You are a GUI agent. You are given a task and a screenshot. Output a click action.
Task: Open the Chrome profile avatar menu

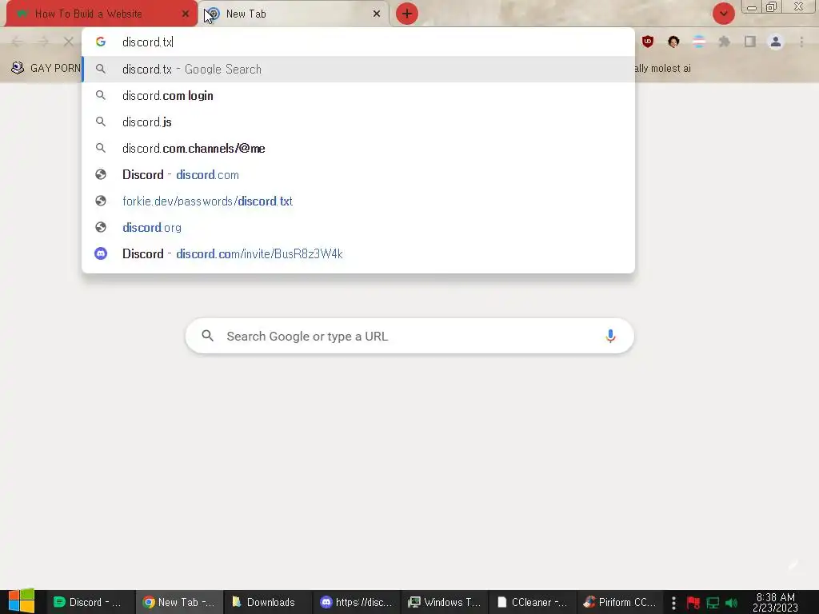pos(776,42)
